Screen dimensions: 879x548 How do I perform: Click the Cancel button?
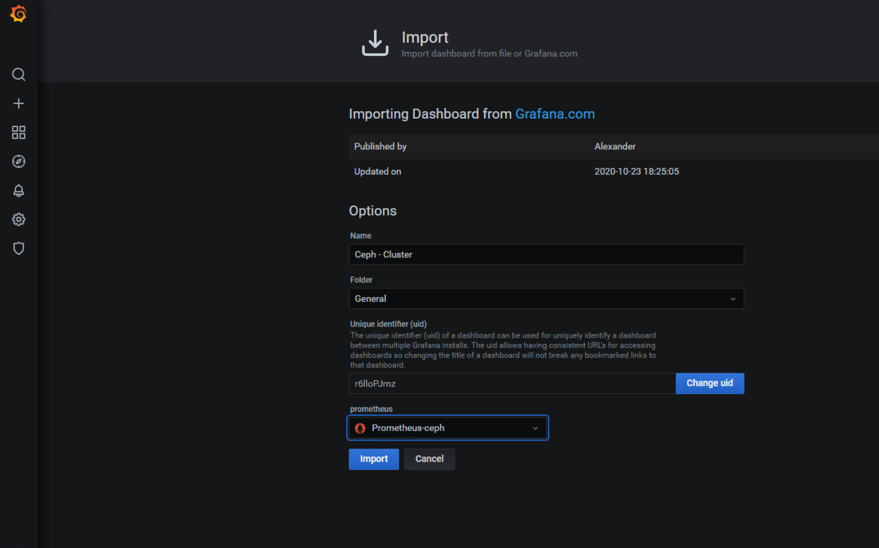[429, 459]
